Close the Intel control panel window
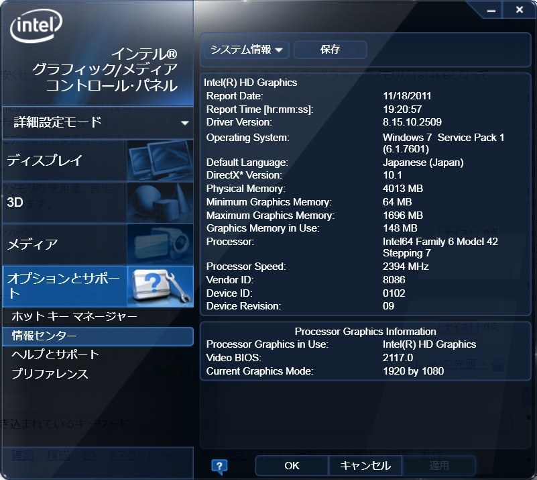 tap(519, 10)
